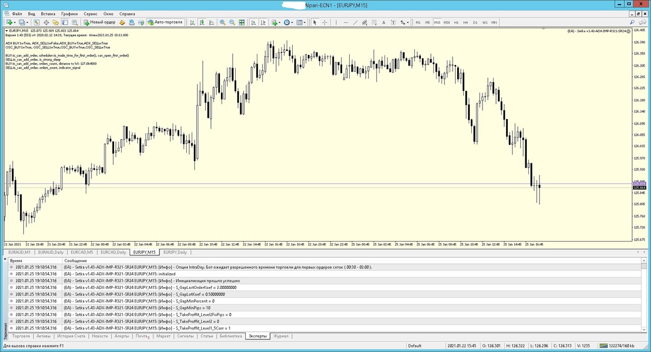The width and height of the screenshot is (651, 352).
Task: Toggle chart shift icon
Action: pyautogui.click(x=263, y=22)
